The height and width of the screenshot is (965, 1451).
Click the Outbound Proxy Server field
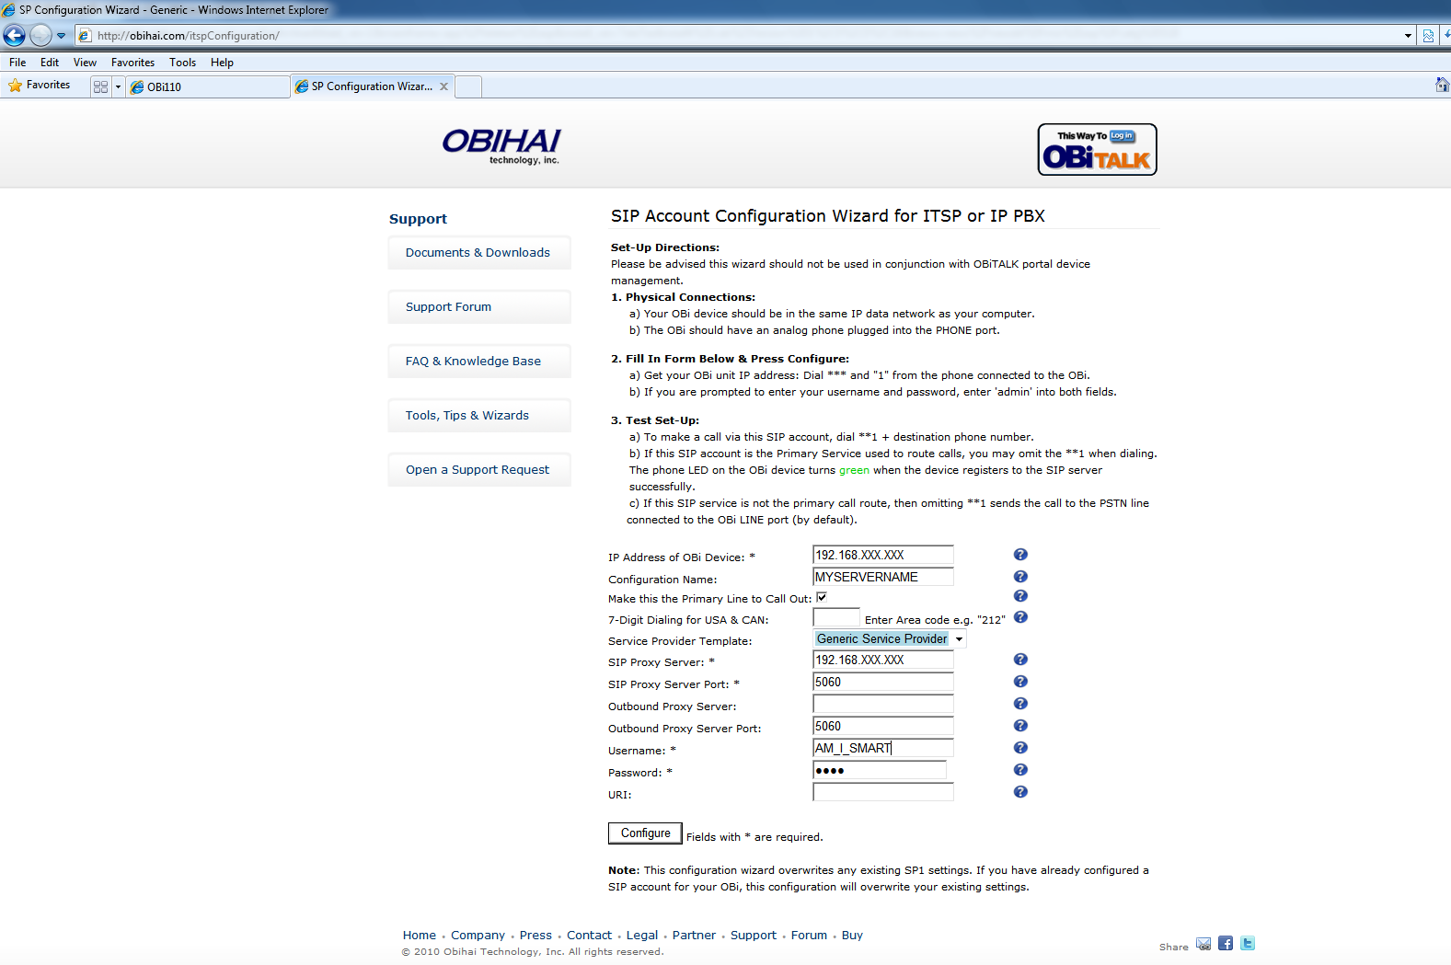883,704
